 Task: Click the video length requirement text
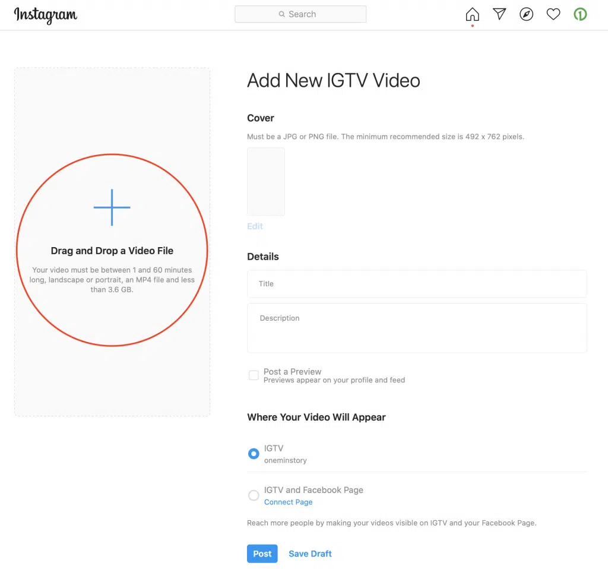point(112,280)
